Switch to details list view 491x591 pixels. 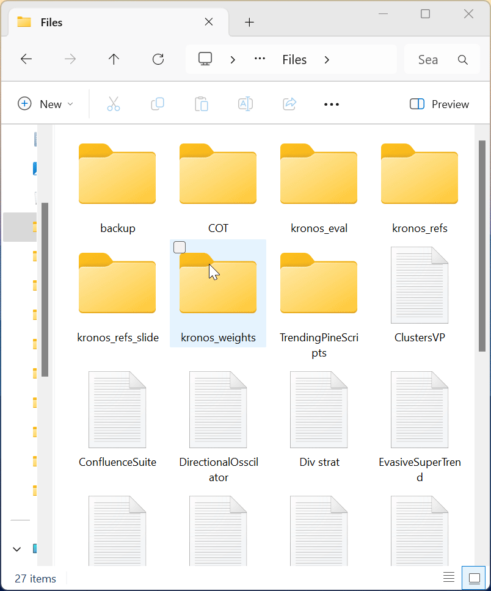pos(449,577)
